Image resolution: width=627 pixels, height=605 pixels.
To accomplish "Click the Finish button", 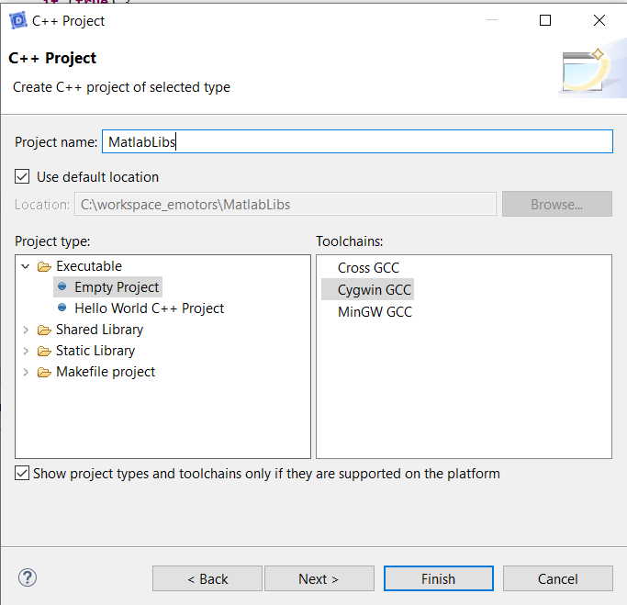I will [438, 578].
